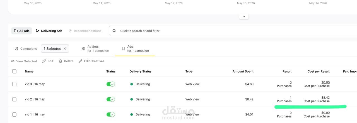The width and height of the screenshot is (357, 123).
Task: Click the $4.80 amount spent cell
Action: pos(249,84)
